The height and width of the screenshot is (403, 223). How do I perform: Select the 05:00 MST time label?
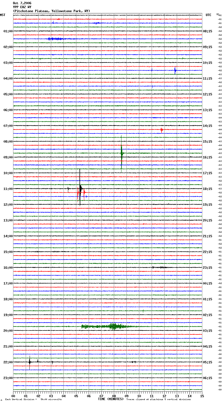(x=8, y=94)
